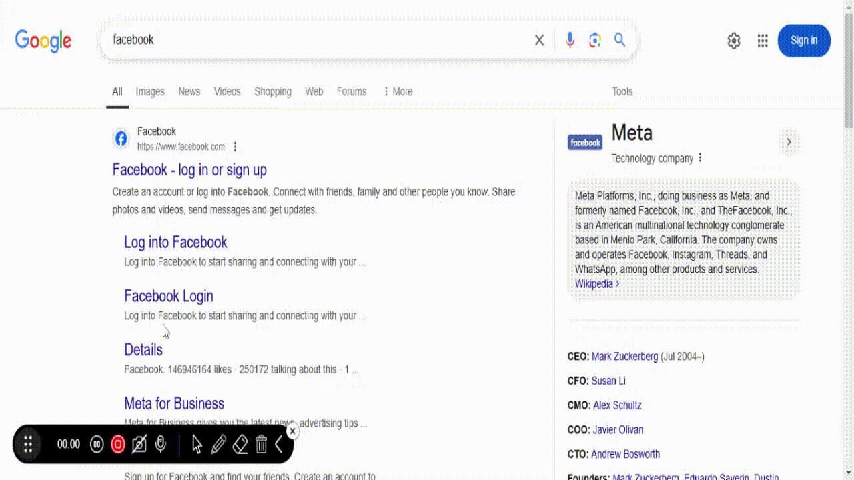
Task: Click the Mark Zuckerberg CEO link
Action: click(625, 357)
